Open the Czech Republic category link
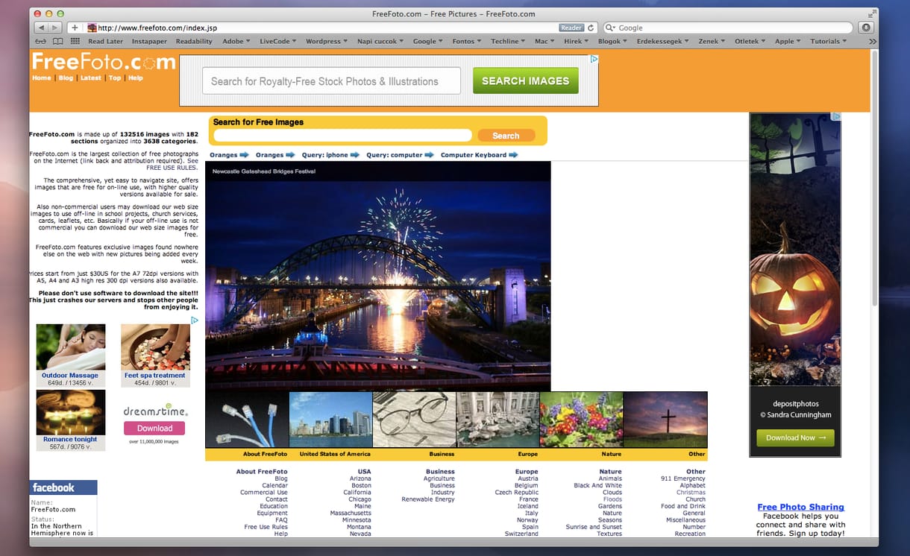The image size is (910, 556). point(516,493)
